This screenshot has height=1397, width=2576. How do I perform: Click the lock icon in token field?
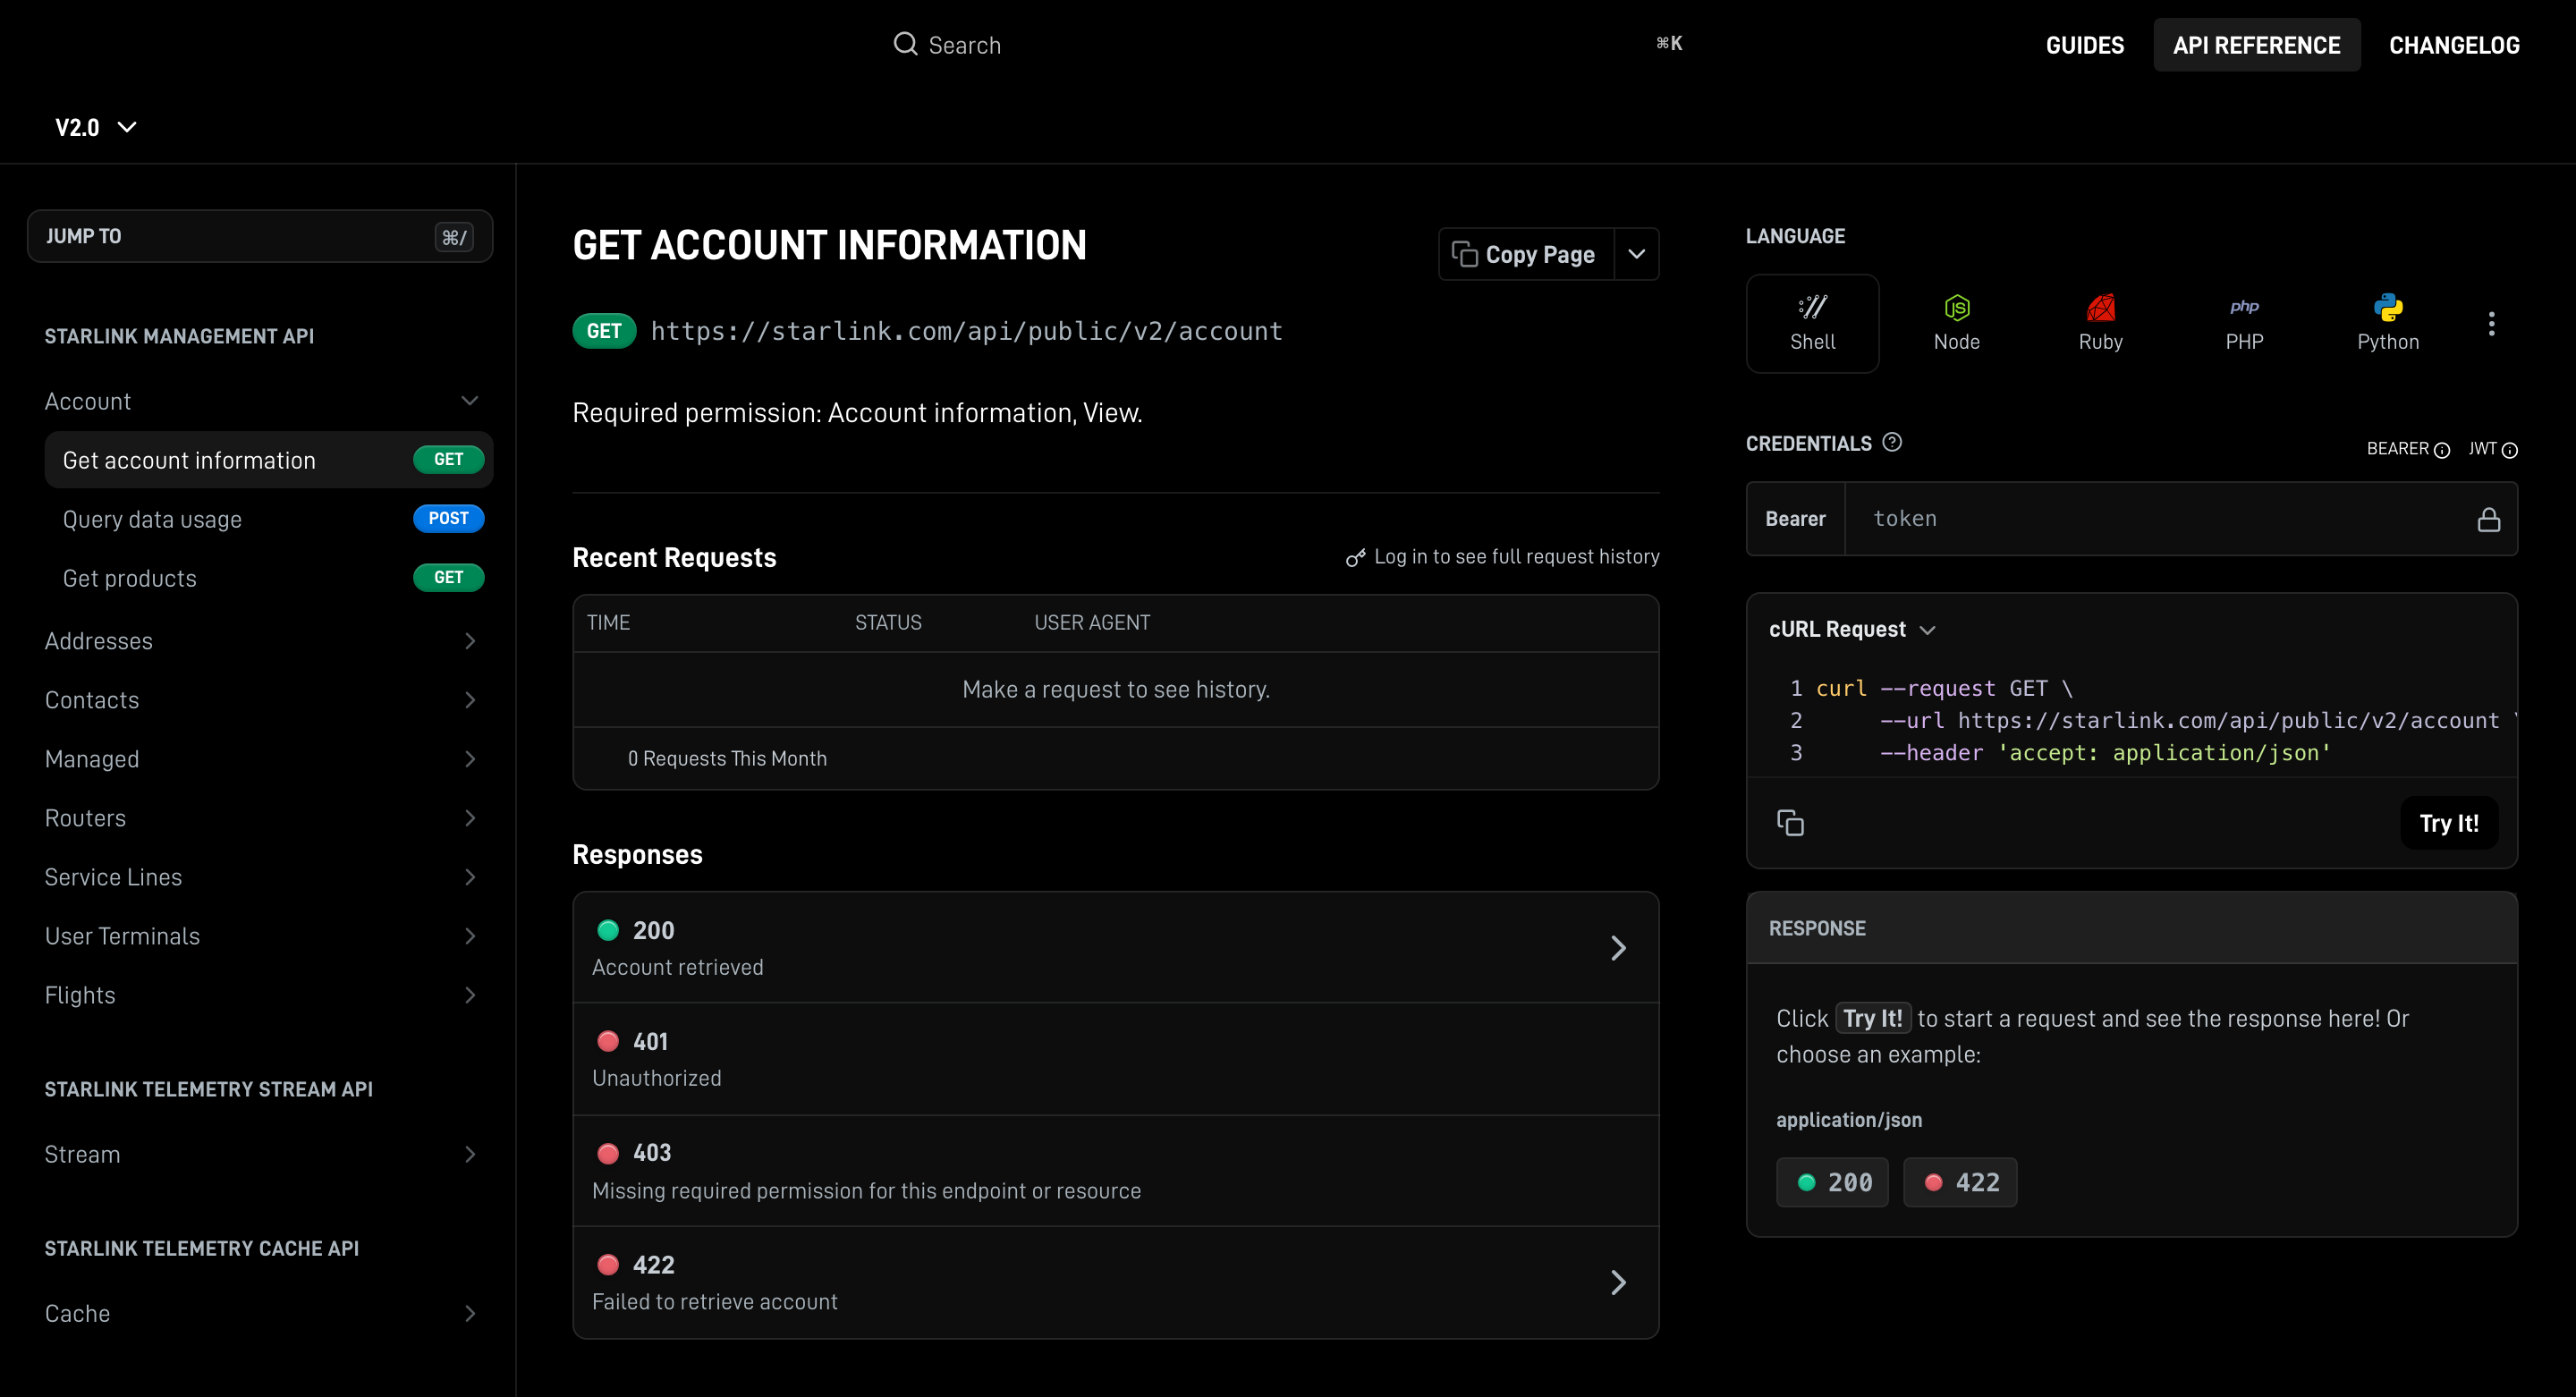click(x=2488, y=519)
